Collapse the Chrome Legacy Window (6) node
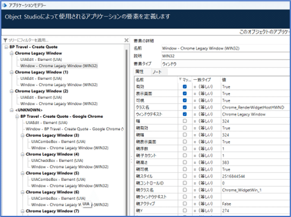Viewport: 291px width, 217px height. (x=23, y=192)
